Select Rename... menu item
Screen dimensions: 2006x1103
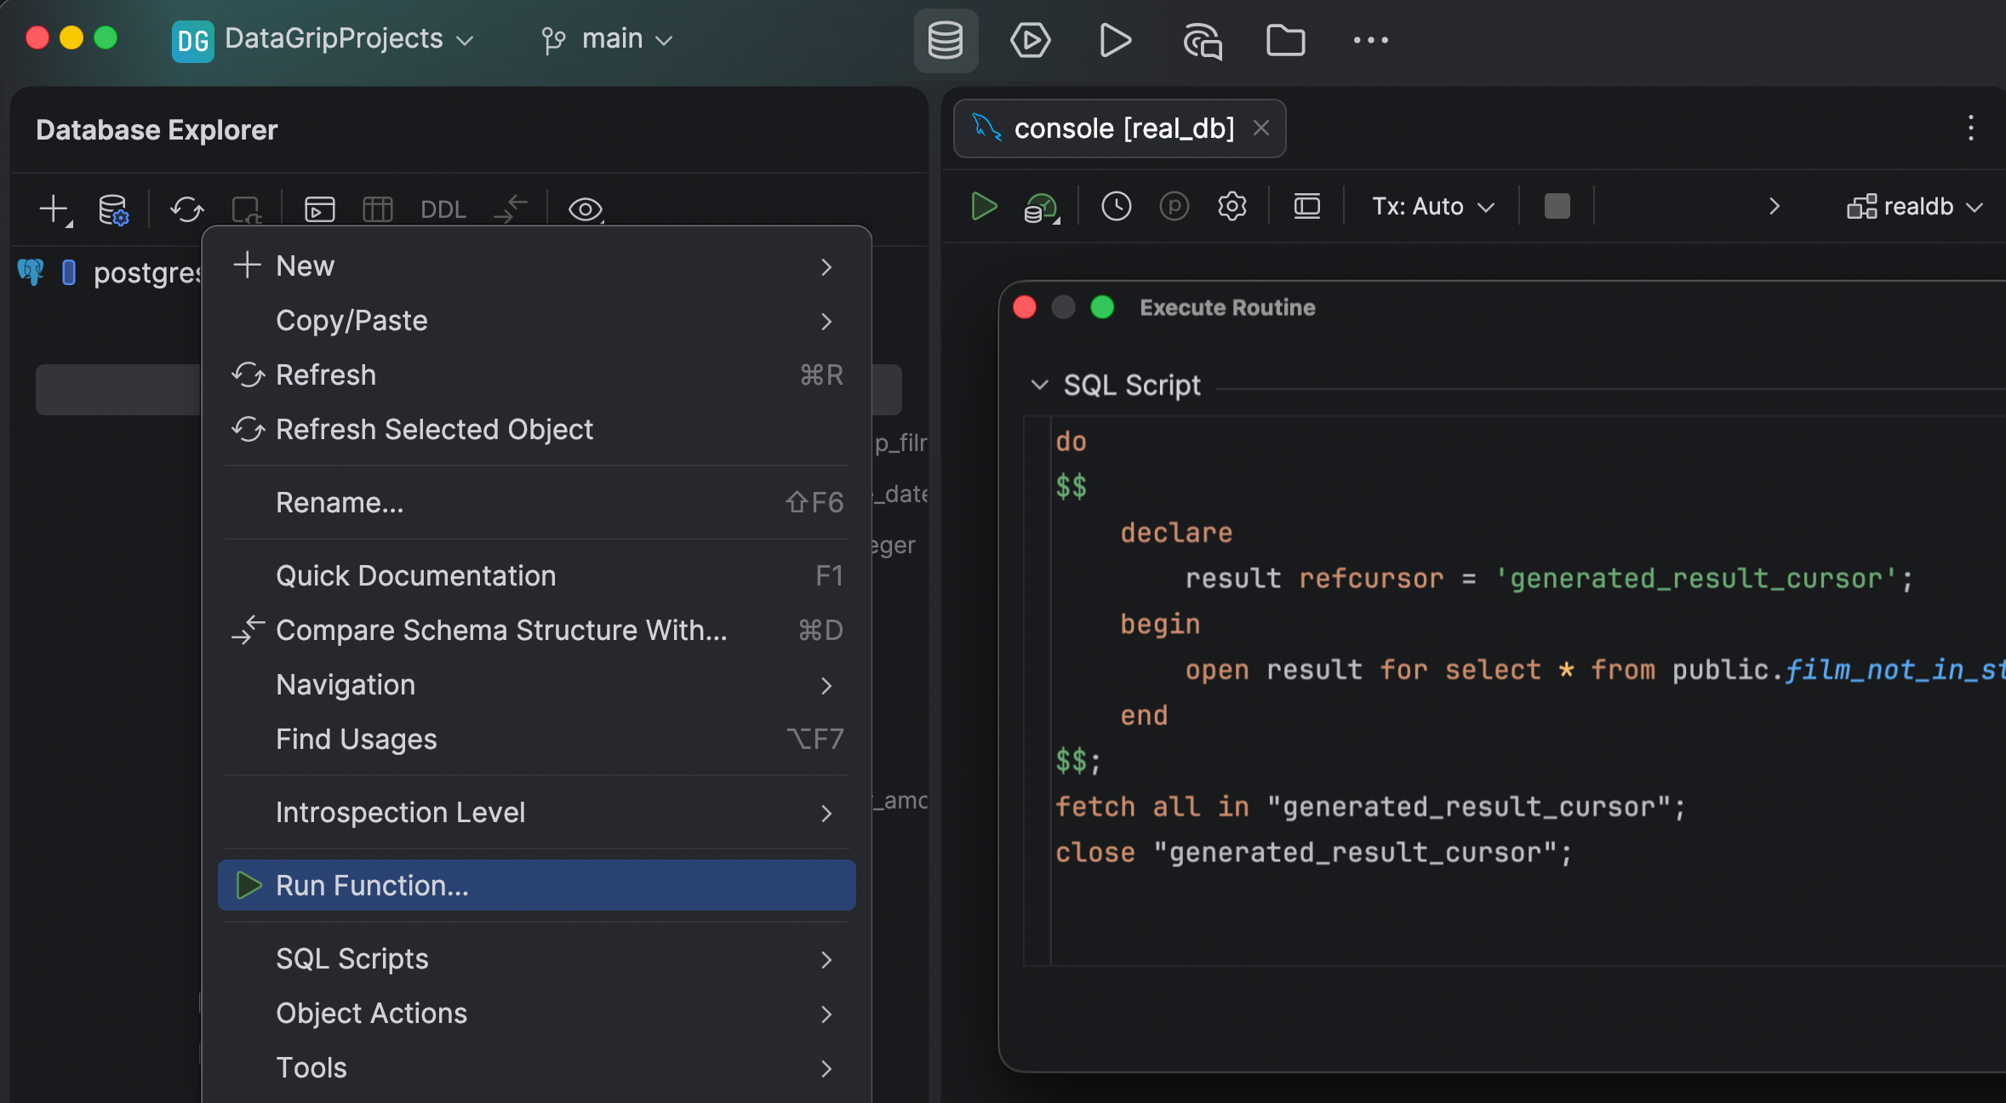pyautogui.click(x=537, y=503)
